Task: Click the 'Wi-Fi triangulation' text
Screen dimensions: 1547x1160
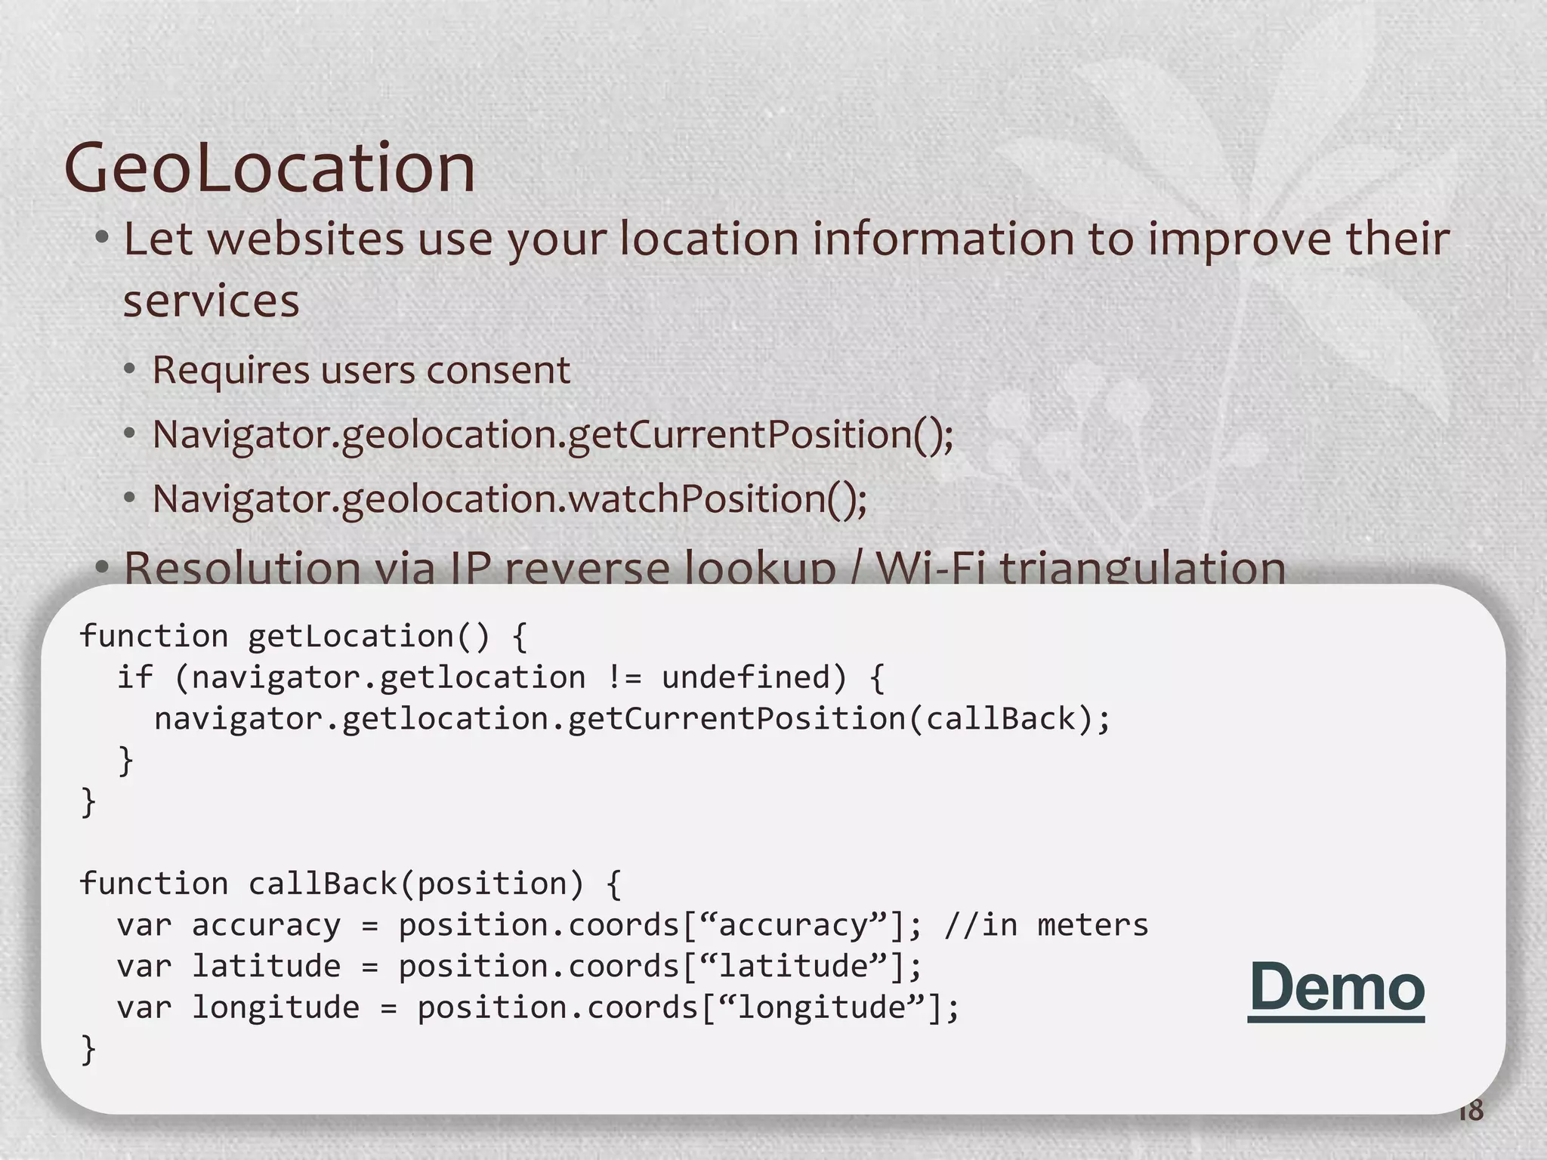Action: click(x=1080, y=568)
